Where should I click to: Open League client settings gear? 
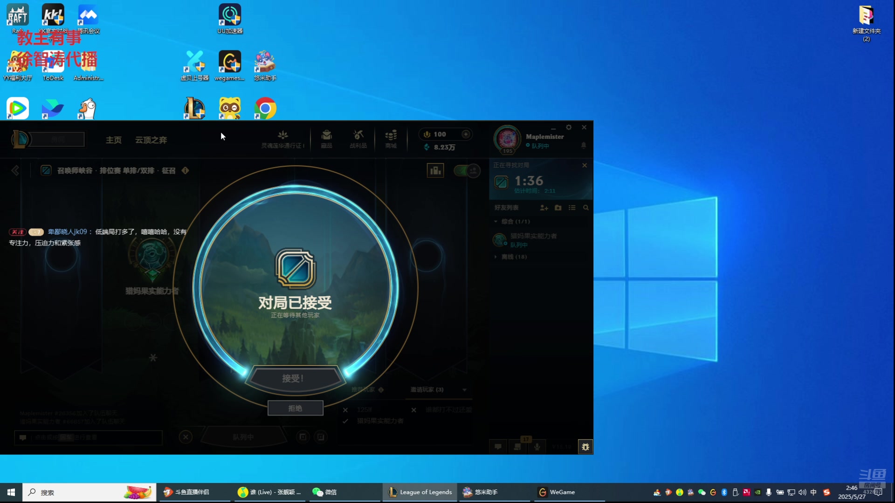[x=569, y=127]
